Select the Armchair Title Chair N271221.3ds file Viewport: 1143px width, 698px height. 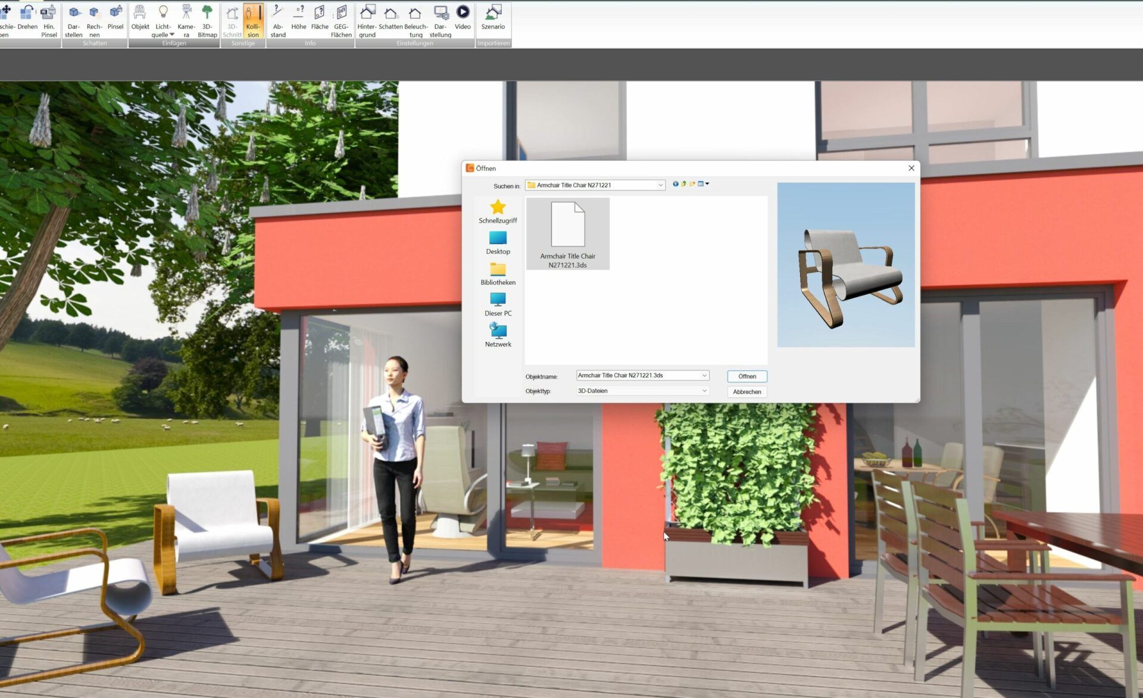pyautogui.click(x=567, y=234)
